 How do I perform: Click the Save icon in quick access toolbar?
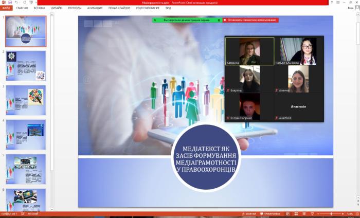tap(10, 3)
